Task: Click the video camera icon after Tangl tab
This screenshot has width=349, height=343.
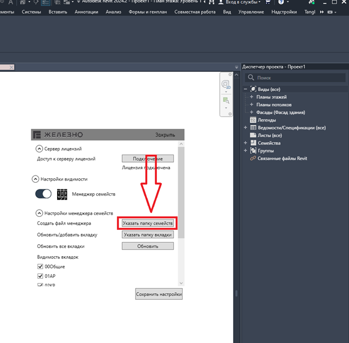Action: pyautogui.click(x=330, y=12)
